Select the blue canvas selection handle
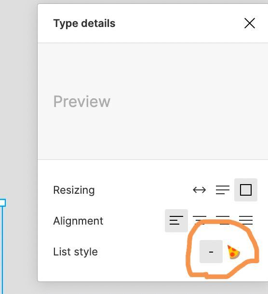Screen dimensions: 268x294 [x=2, y=203]
